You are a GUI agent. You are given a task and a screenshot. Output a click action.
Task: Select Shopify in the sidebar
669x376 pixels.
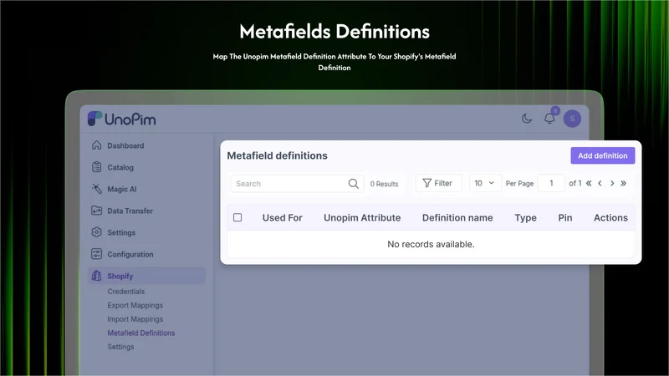(146, 276)
